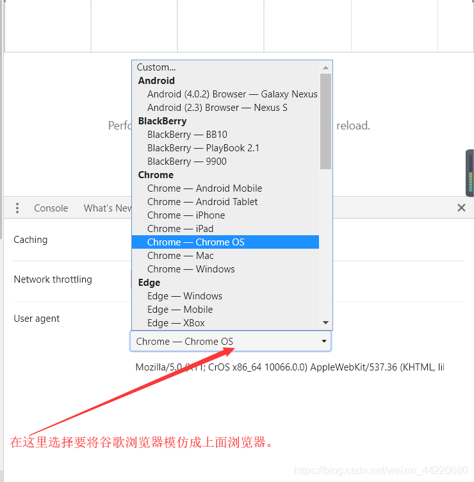Click the list scrollbar up arrow
The height and width of the screenshot is (482, 474).
pos(325,67)
